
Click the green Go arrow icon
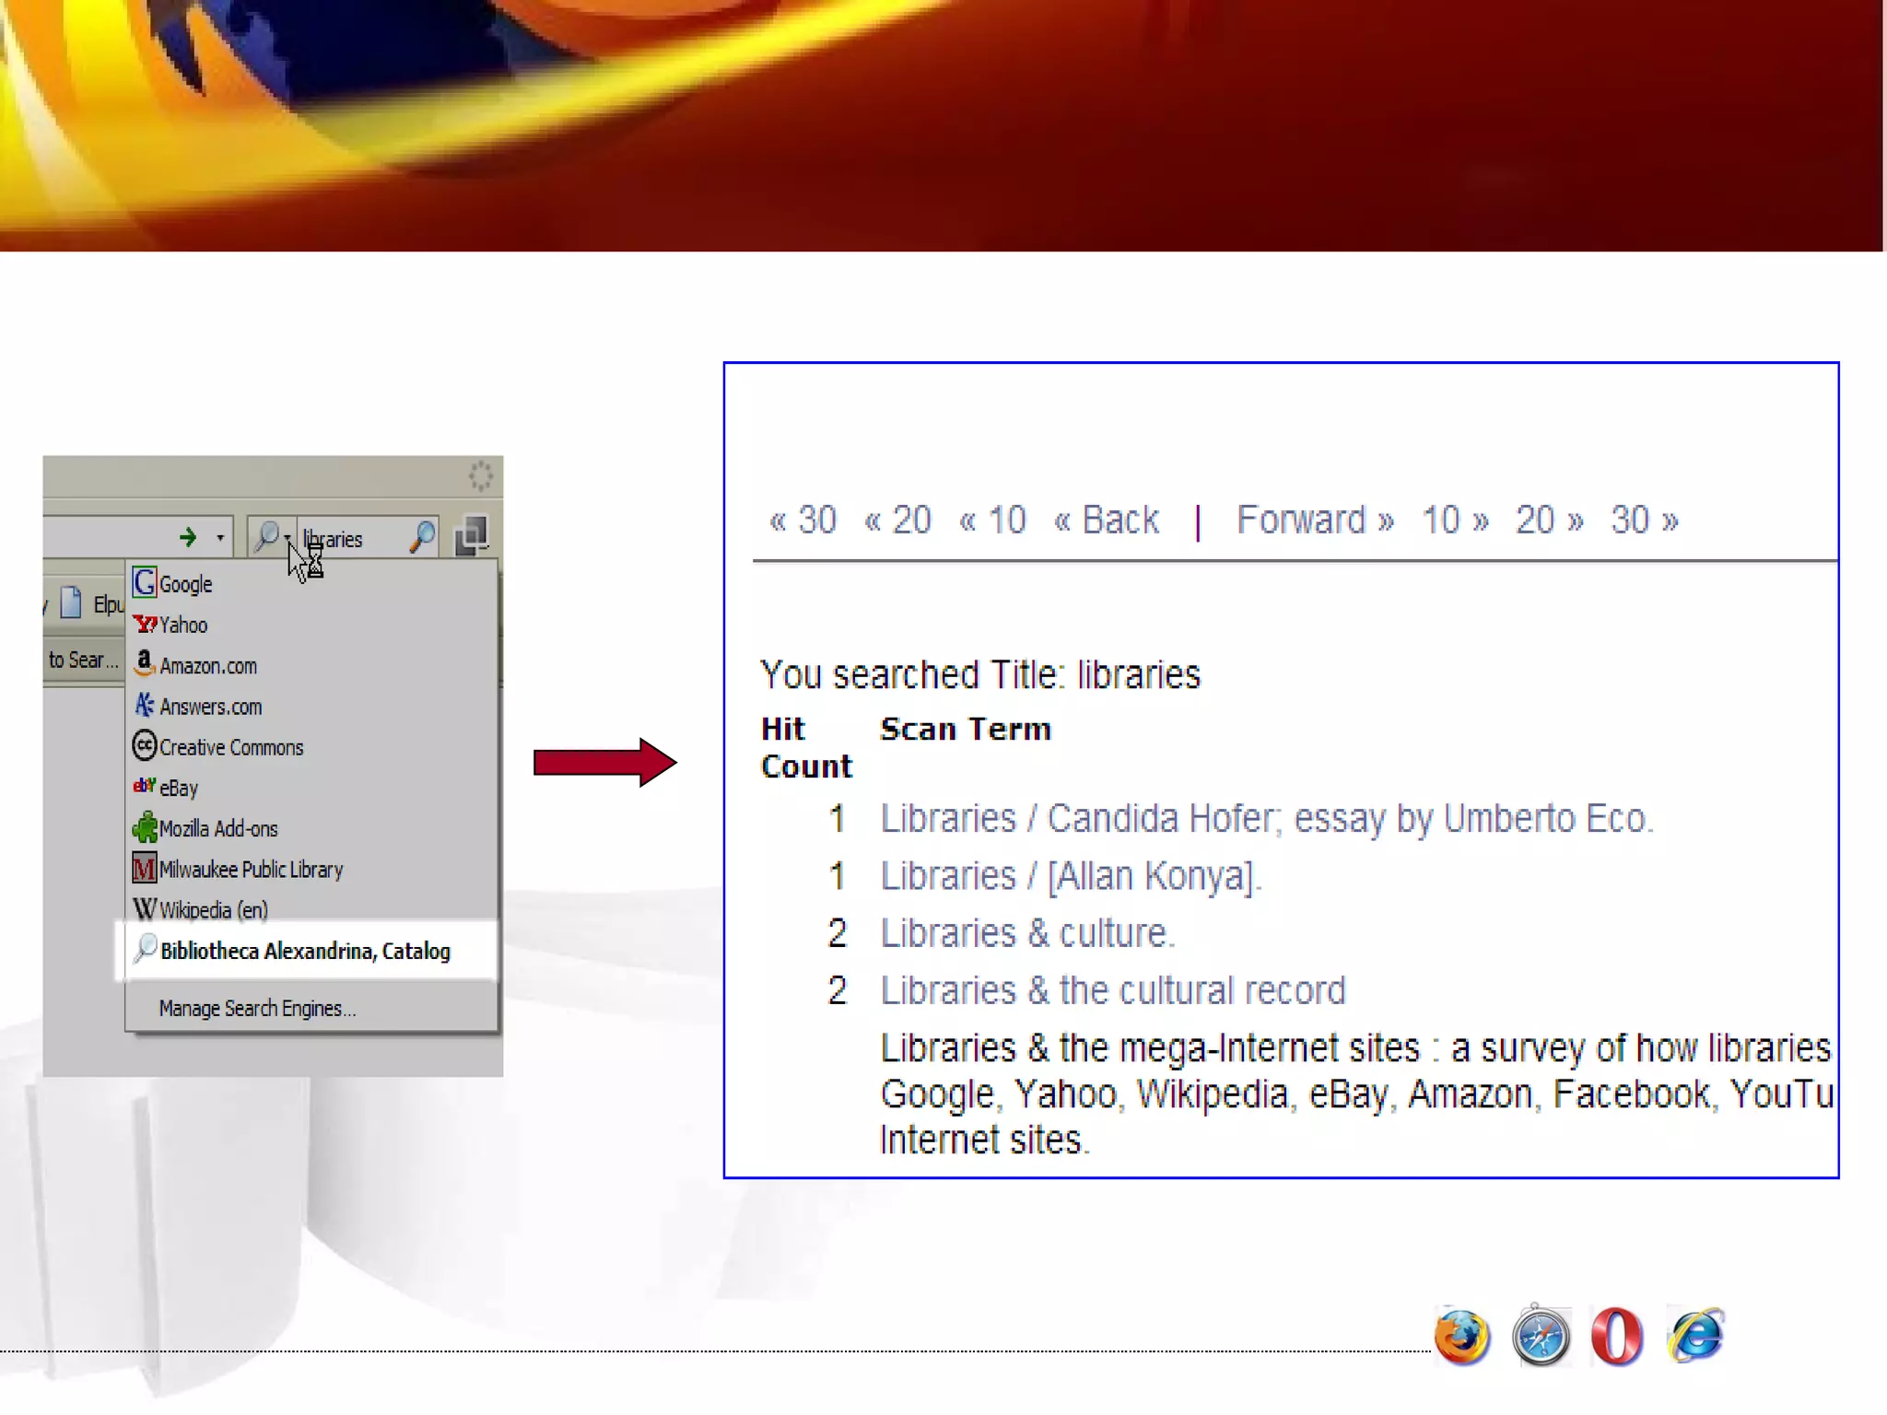(x=188, y=537)
